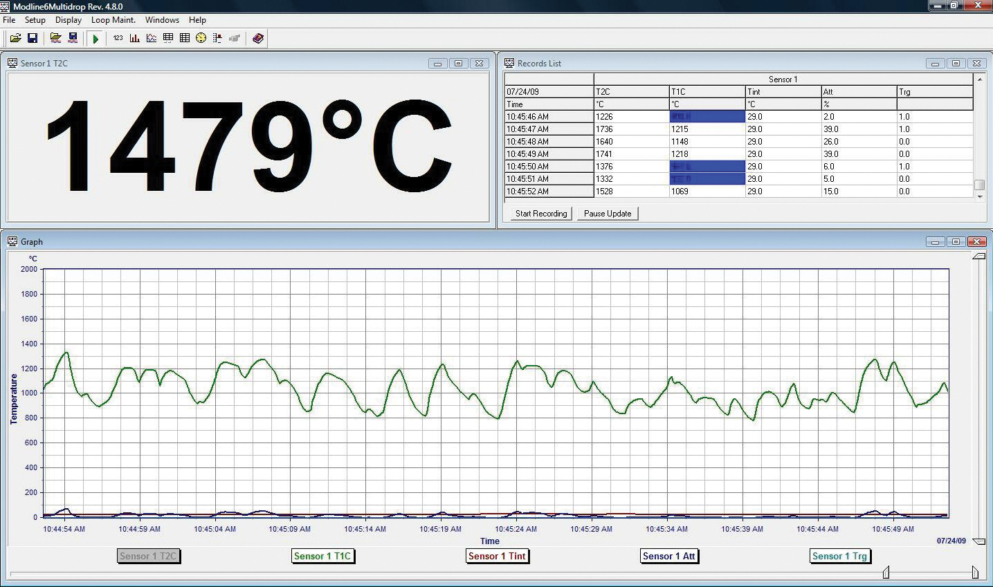
Task: Select the 10:45:46 AM record row
Action: (x=738, y=117)
